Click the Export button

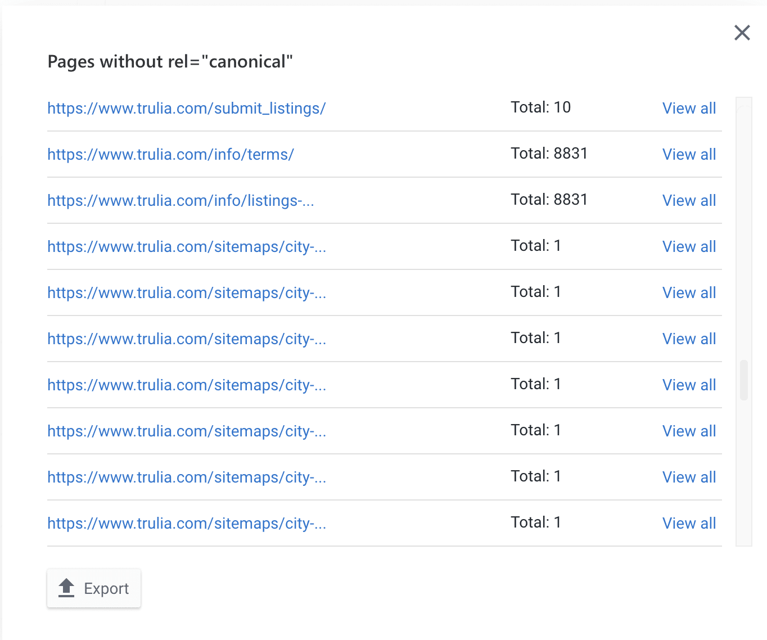click(x=94, y=588)
